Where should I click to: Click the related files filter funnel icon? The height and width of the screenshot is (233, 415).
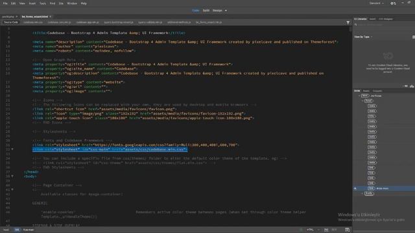tap(348, 23)
